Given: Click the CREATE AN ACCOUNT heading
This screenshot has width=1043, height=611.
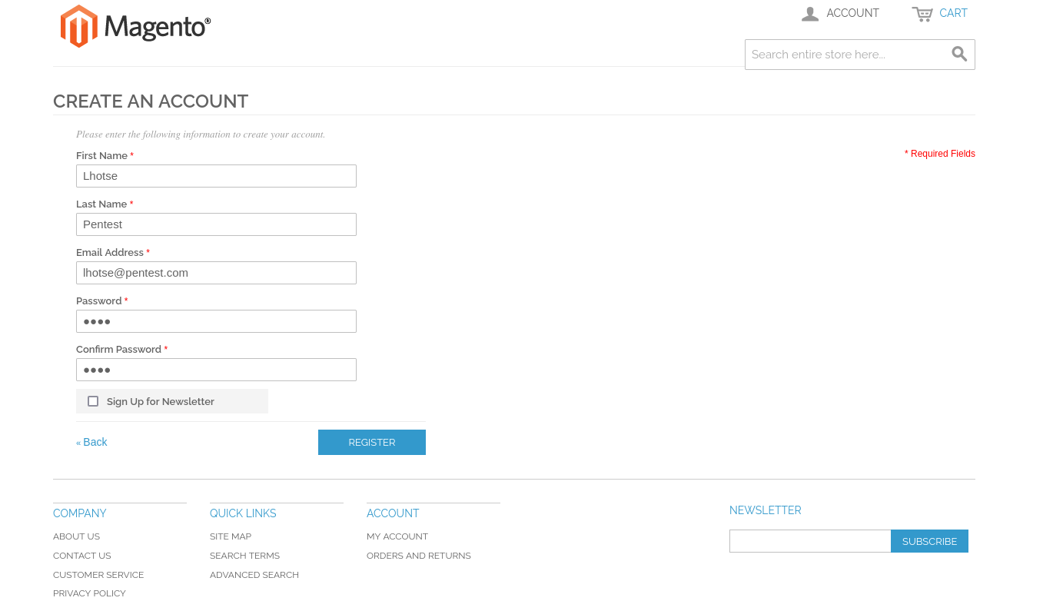Looking at the screenshot, I should 151,101.
